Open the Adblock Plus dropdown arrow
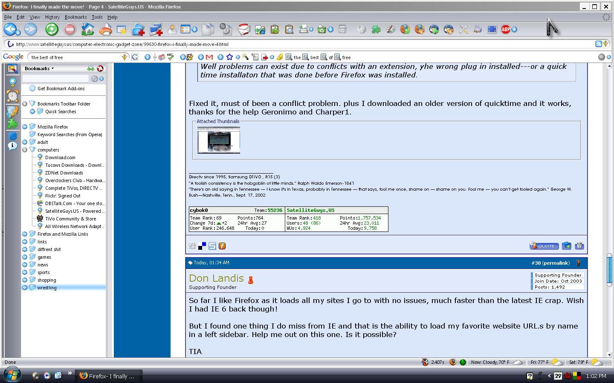This screenshot has width=614, height=383. click(x=514, y=29)
